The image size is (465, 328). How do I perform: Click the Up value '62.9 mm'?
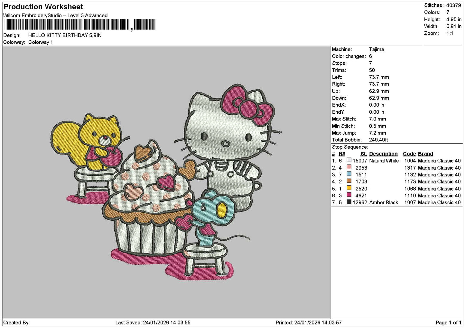[x=379, y=91]
